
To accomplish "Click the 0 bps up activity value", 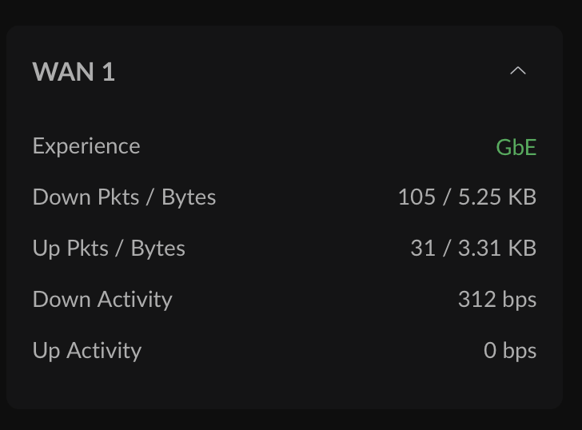I will (x=510, y=351).
